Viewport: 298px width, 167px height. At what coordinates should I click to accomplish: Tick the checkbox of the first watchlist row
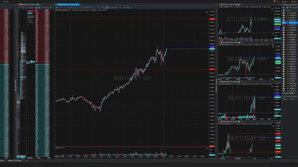(x=284, y=13)
